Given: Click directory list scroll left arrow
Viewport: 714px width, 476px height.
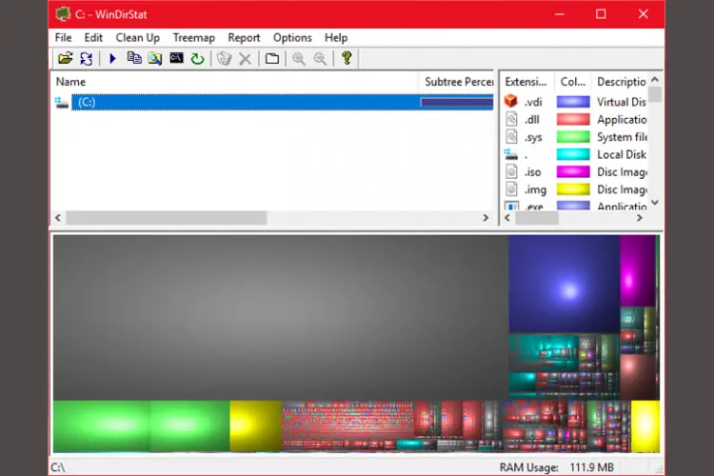Looking at the screenshot, I should pyautogui.click(x=58, y=218).
